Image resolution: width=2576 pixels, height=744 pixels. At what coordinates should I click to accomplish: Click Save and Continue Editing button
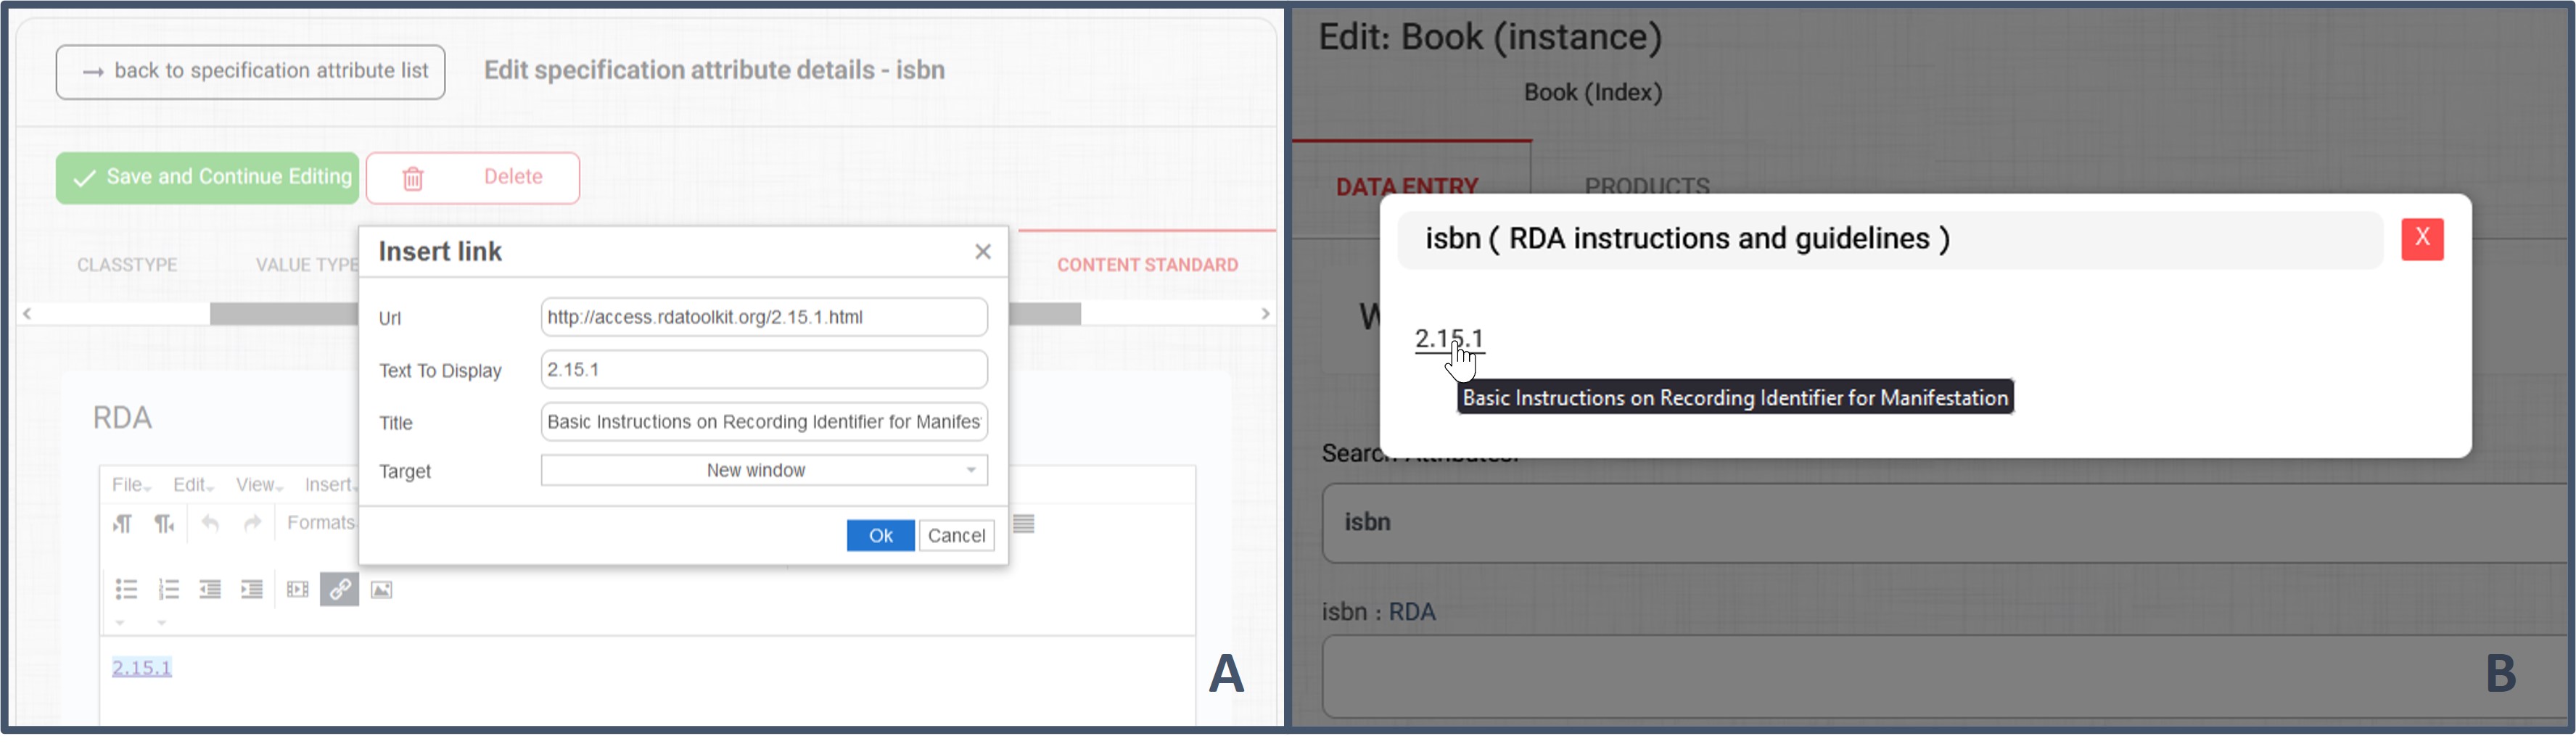(207, 178)
